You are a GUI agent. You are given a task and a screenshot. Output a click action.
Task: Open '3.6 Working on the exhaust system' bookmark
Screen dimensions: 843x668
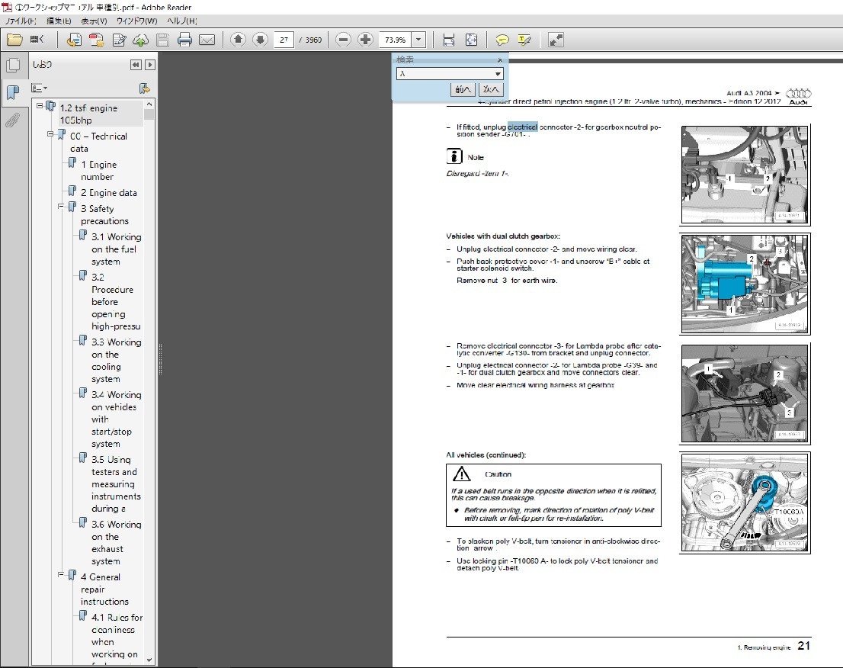[x=116, y=543]
